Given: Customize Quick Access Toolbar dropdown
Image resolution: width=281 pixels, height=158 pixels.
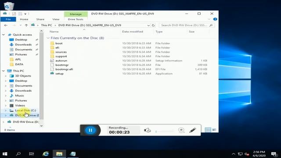Looking at the screenshot, I should (25, 14).
